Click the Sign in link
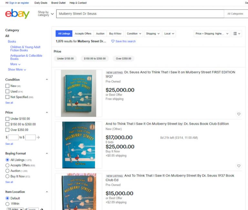 point(13,3)
